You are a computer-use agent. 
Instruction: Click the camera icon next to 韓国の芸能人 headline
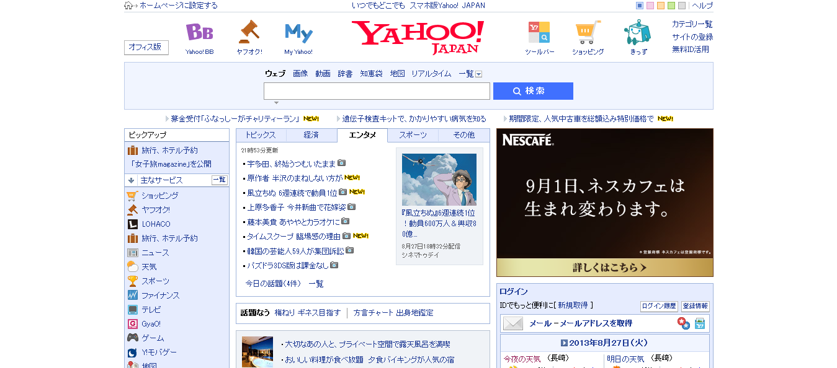[349, 250]
